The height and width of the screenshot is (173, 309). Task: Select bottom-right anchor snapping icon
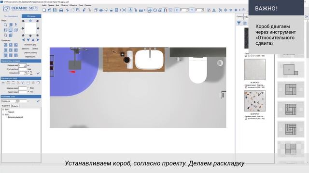[x=16, y=55]
